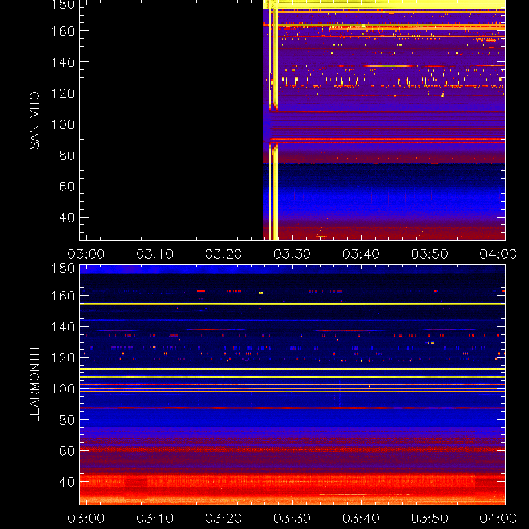Click 04:00 time label under LEARMONTH plot
This screenshot has width=529, height=529.
[499, 518]
